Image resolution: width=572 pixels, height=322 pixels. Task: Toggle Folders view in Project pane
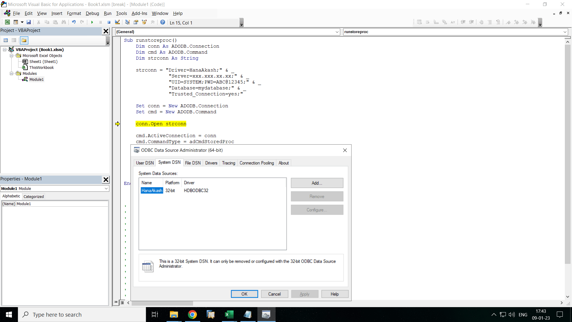[x=24, y=41]
